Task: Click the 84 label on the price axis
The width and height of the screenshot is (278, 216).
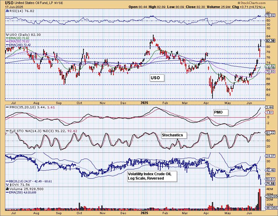Action: tap(268, 36)
